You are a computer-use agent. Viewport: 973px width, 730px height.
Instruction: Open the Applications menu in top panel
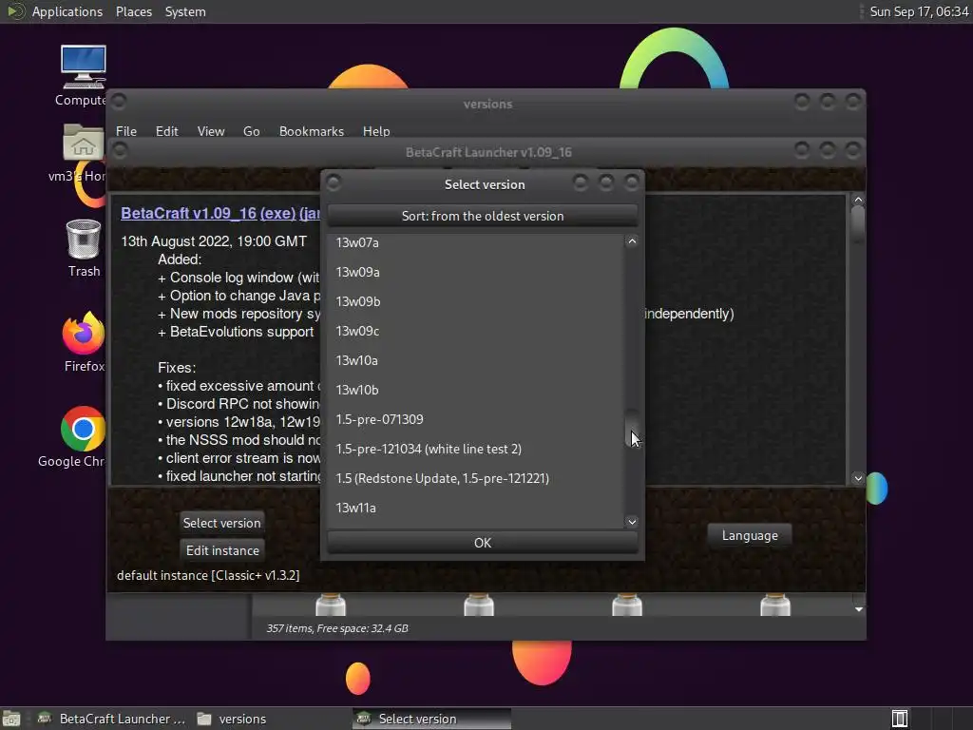coord(67,11)
